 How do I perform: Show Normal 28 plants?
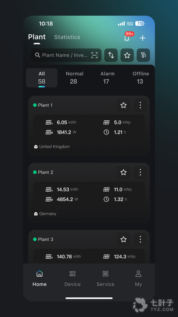(x=74, y=77)
